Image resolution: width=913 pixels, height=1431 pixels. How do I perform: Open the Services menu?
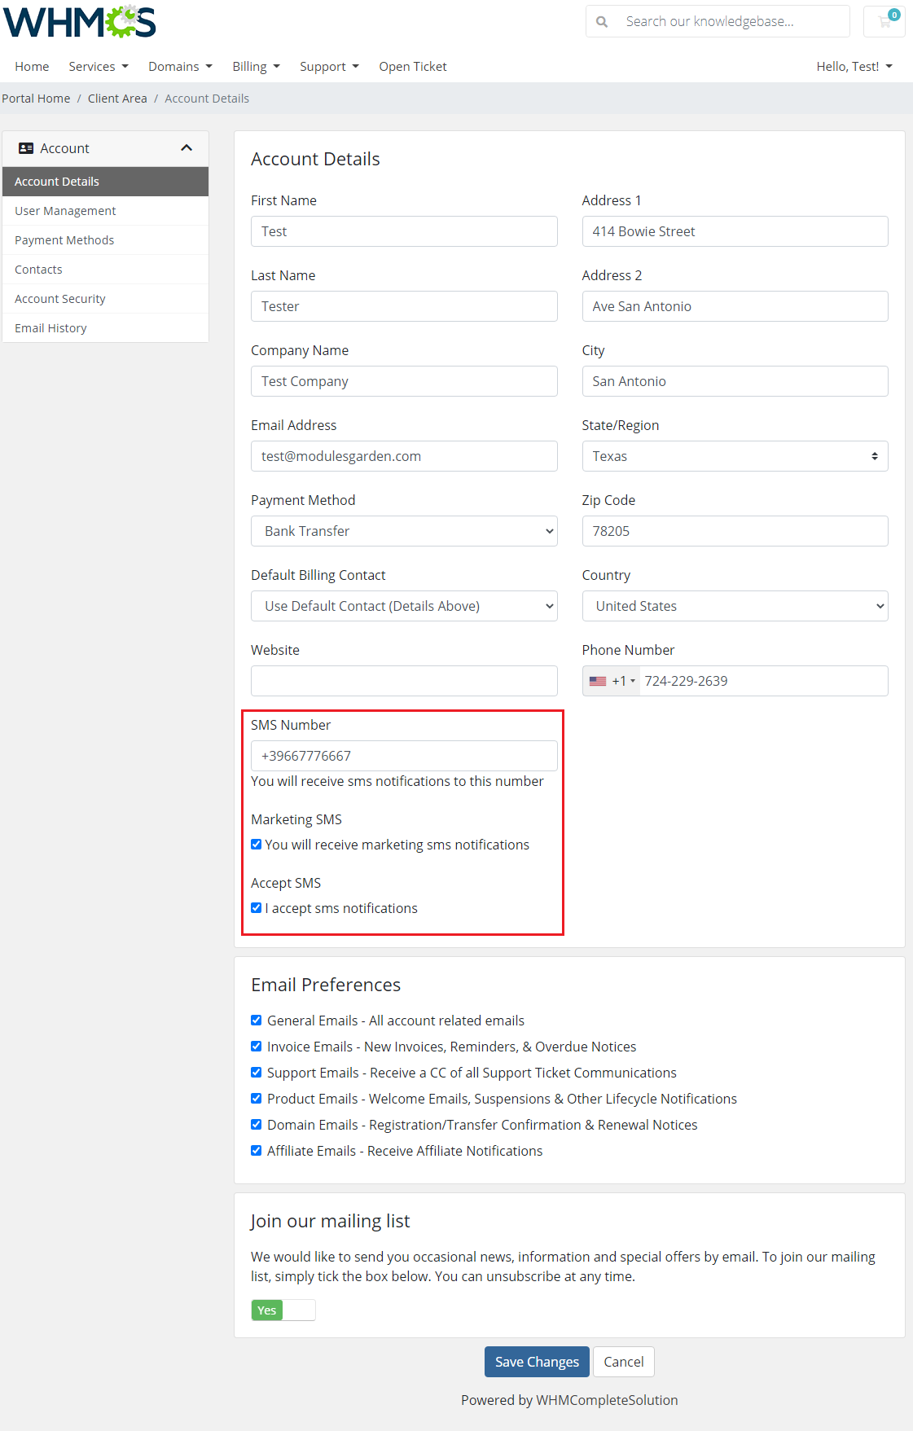(x=99, y=67)
